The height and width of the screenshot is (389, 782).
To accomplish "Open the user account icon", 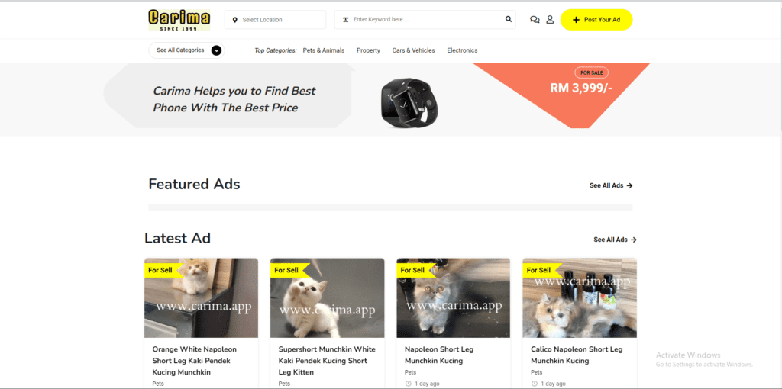I will [x=550, y=20].
